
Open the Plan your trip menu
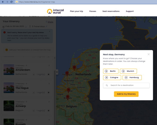tap(76, 11)
